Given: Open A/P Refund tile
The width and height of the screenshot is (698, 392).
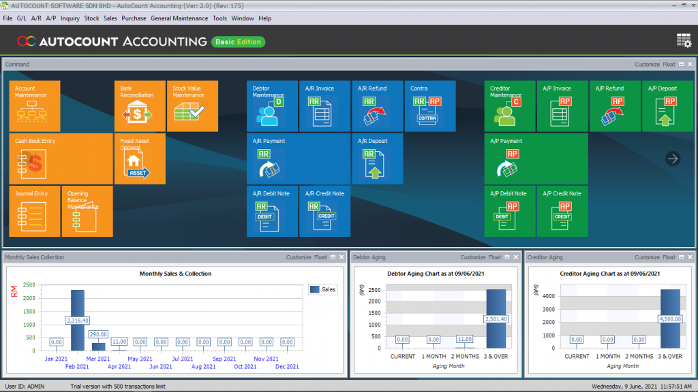Looking at the screenshot, I should click(616, 105).
